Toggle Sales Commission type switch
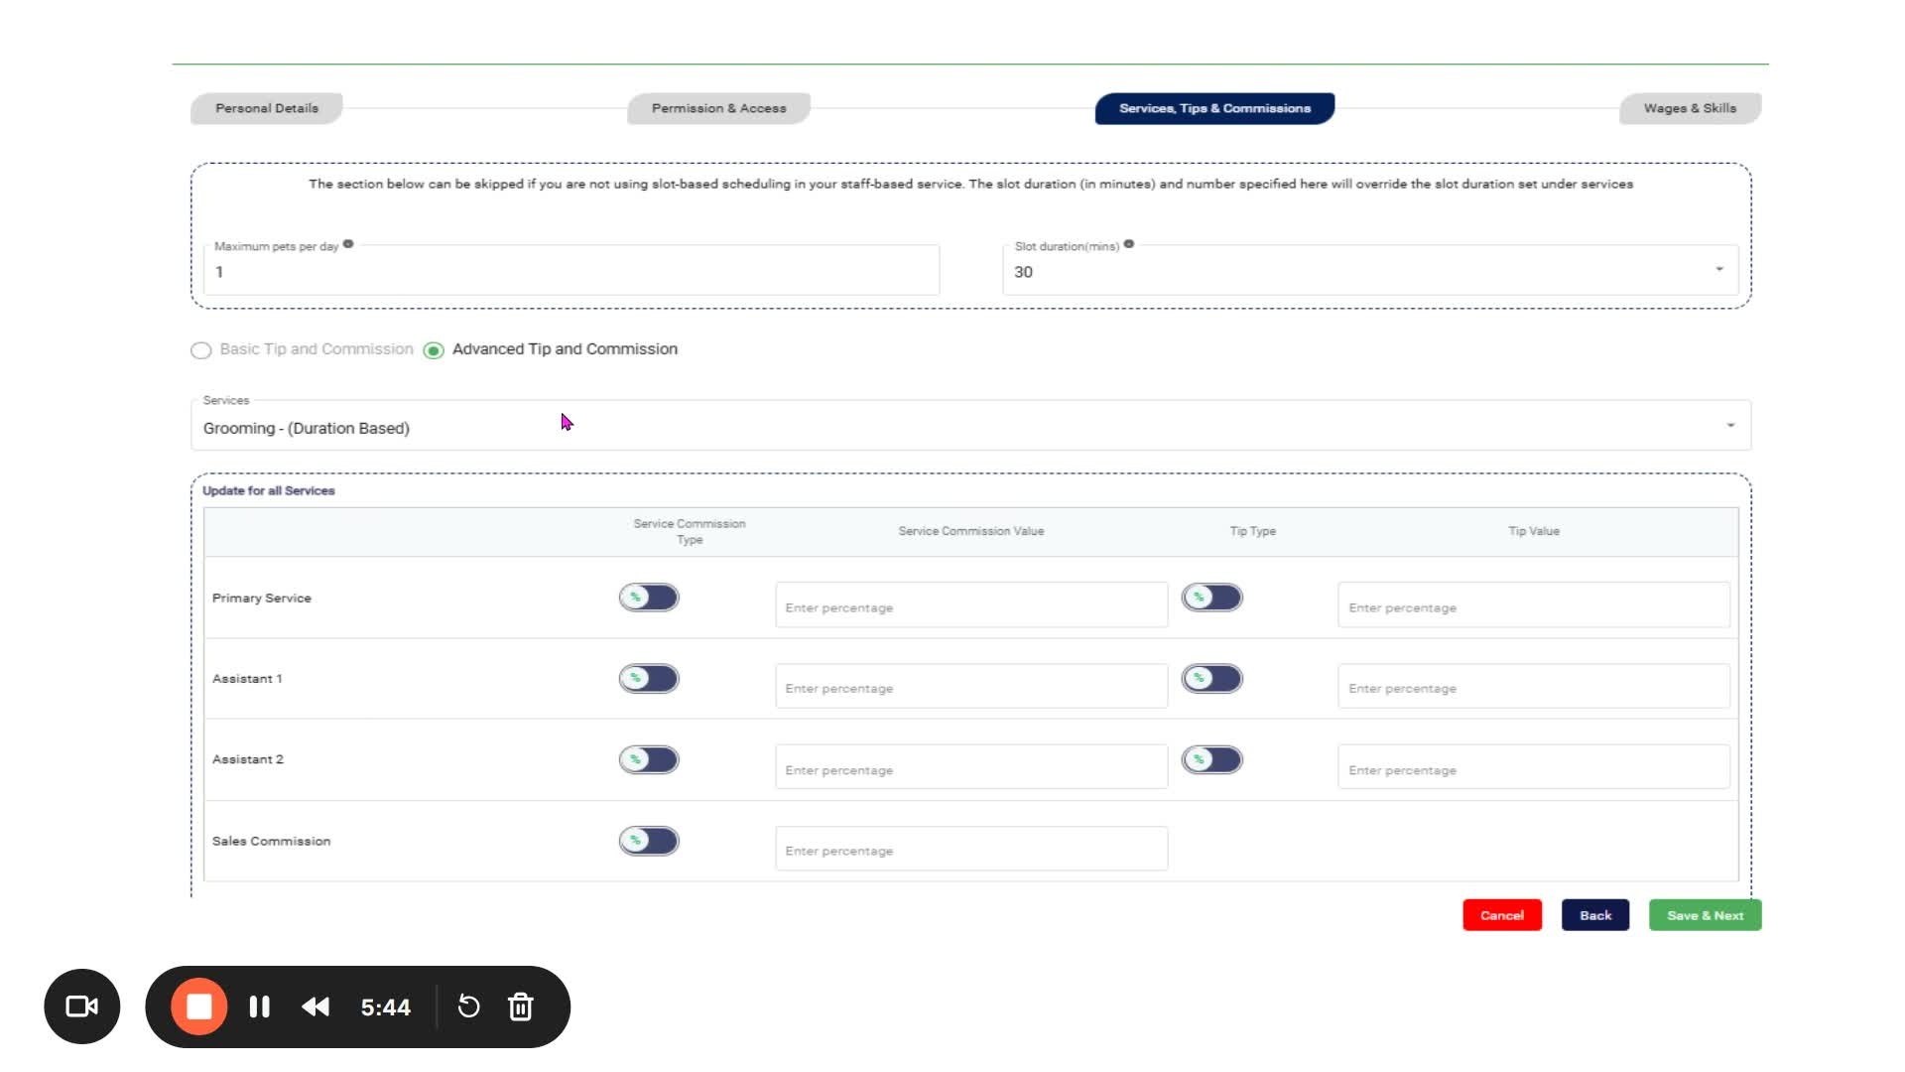This screenshot has width=1905, height=1072. tap(649, 841)
